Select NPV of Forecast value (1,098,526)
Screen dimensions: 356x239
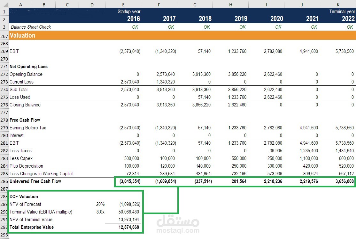tap(130, 204)
